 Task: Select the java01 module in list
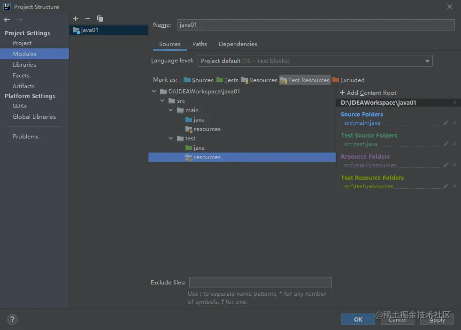pyautogui.click(x=108, y=30)
